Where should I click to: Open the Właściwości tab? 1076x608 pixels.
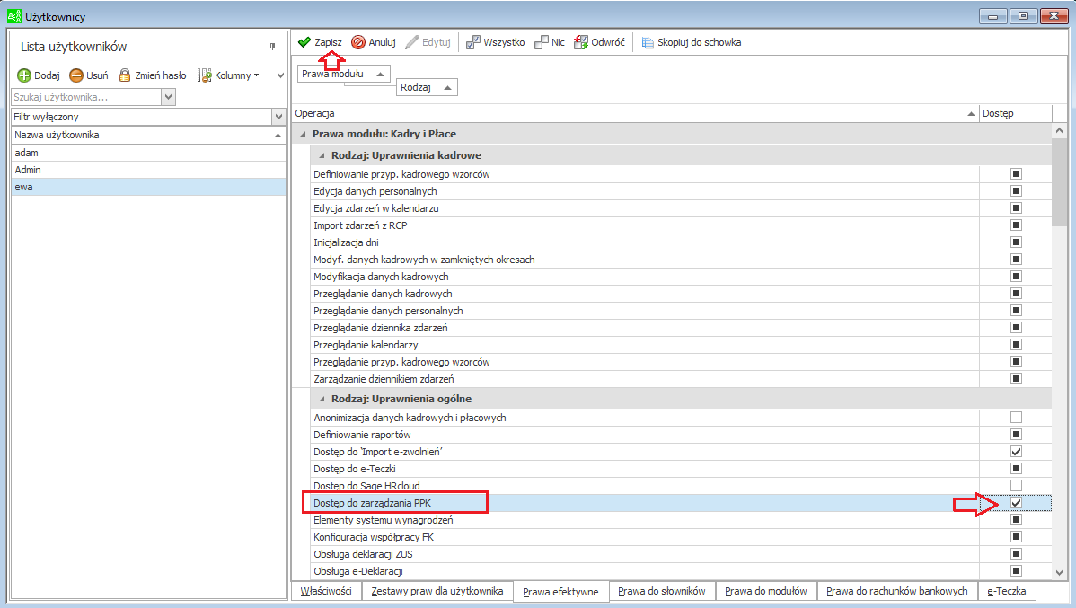pyautogui.click(x=326, y=591)
